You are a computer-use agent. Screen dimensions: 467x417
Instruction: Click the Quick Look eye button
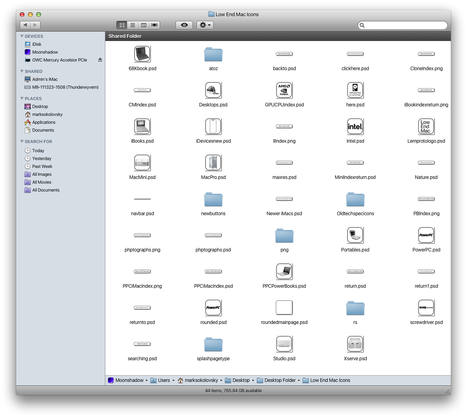point(184,25)
